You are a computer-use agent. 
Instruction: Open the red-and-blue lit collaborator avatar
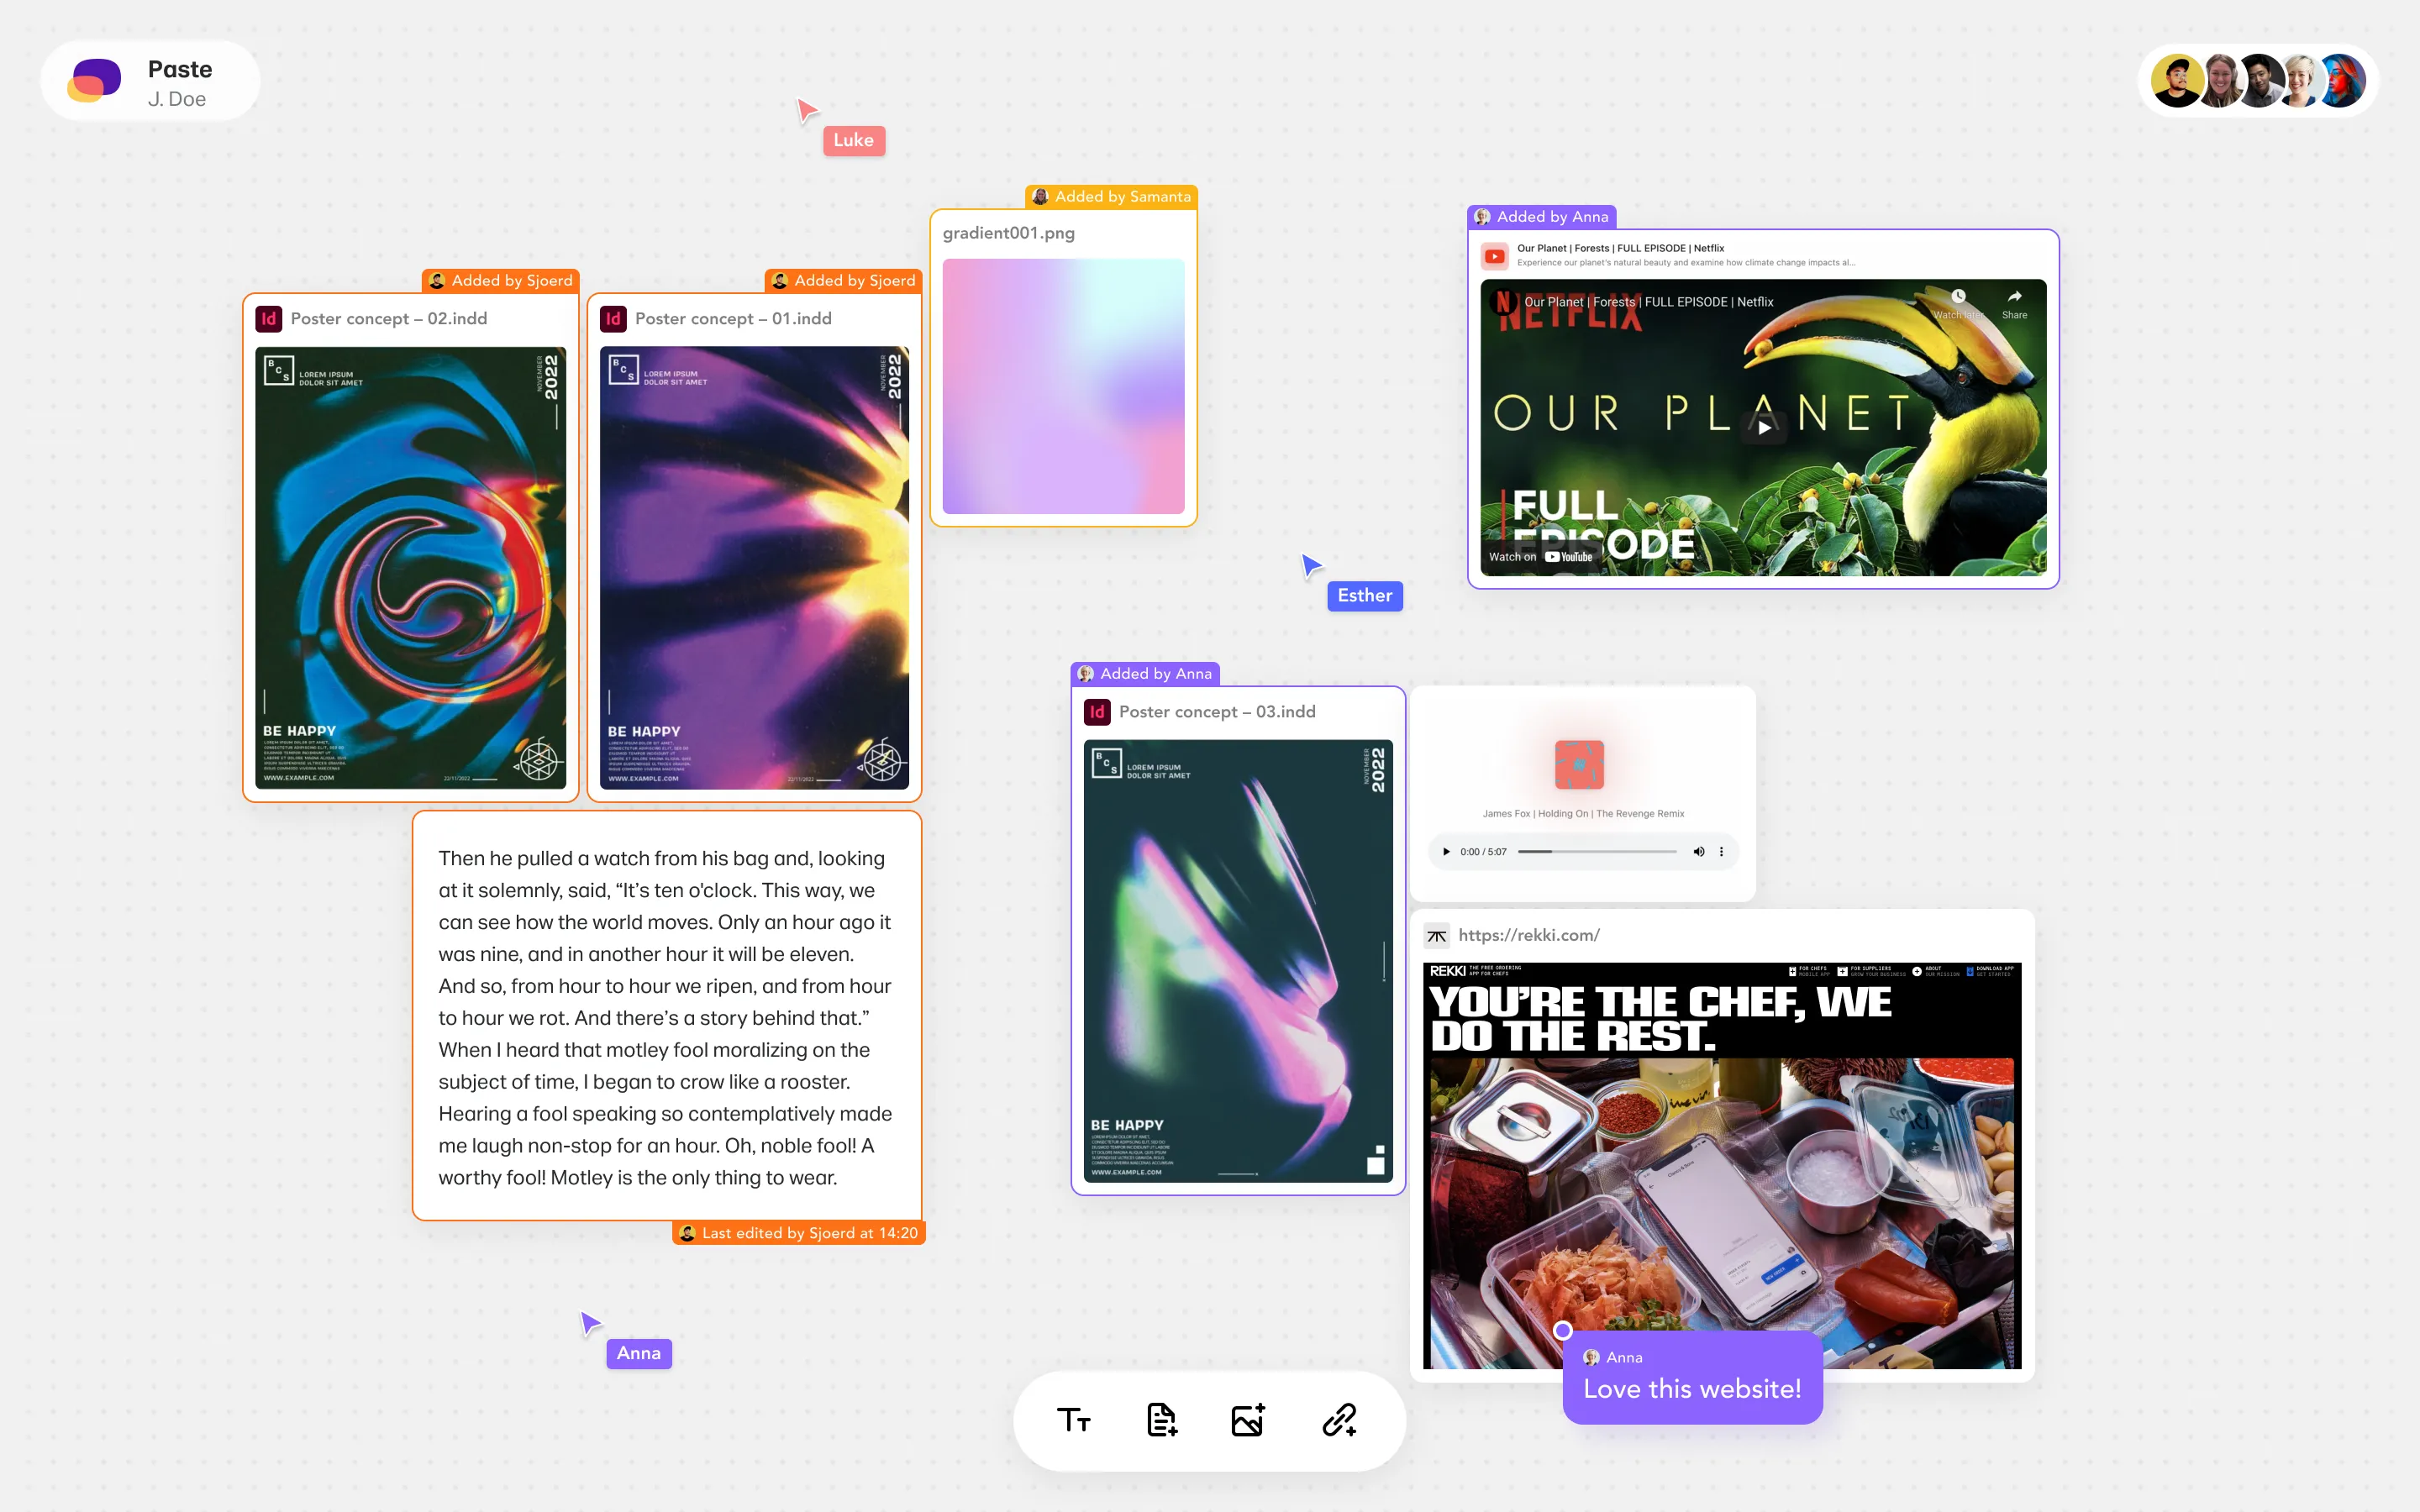click(2342, 81)
